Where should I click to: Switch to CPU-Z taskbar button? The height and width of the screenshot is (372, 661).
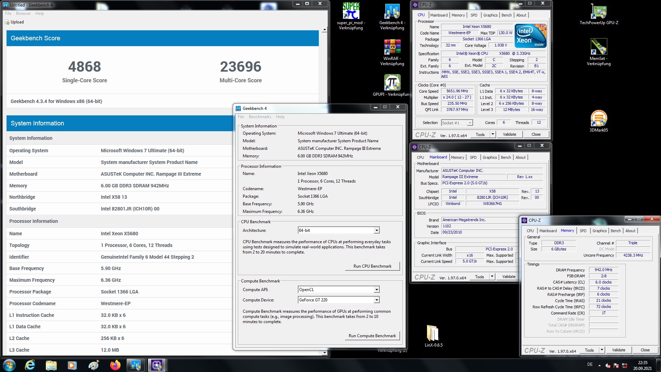(157, 365)
